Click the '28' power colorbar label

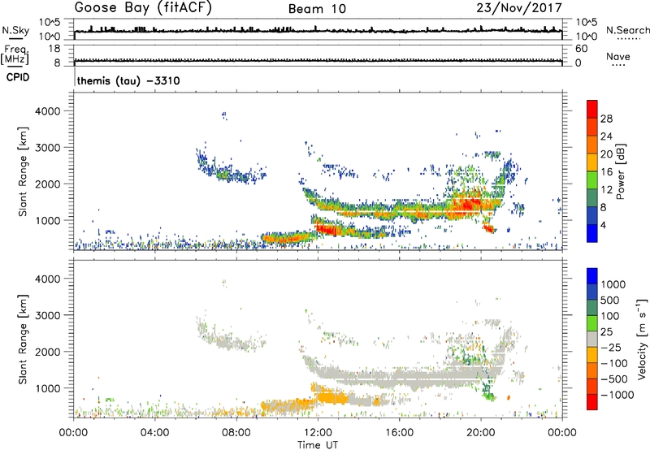pyautogui.click(x=606, y=119)
